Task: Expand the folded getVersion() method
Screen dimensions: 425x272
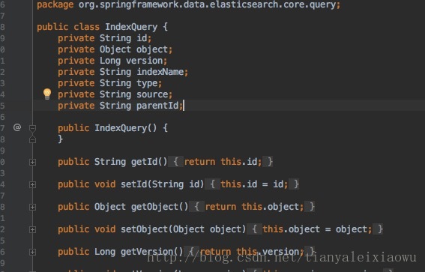Action: pos(32,252)
